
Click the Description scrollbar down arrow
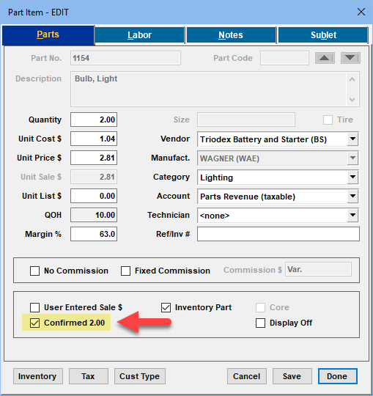coord(352,99)
